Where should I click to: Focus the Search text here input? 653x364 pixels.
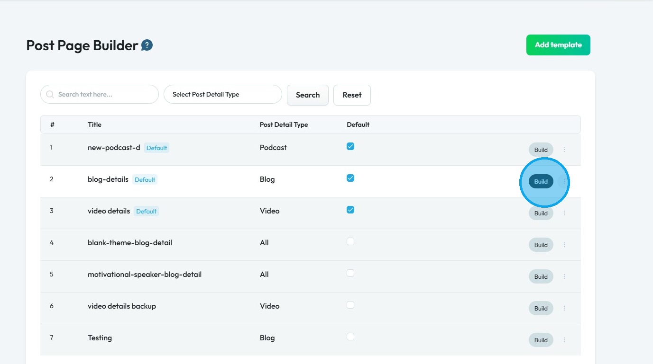pyautogui.click(x=105, y=95)
